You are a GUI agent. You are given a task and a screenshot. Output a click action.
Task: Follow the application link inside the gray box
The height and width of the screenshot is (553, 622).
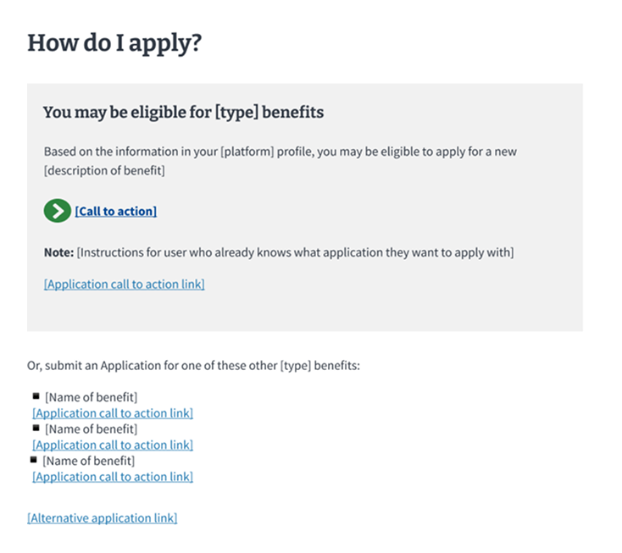tap(125, 285)
